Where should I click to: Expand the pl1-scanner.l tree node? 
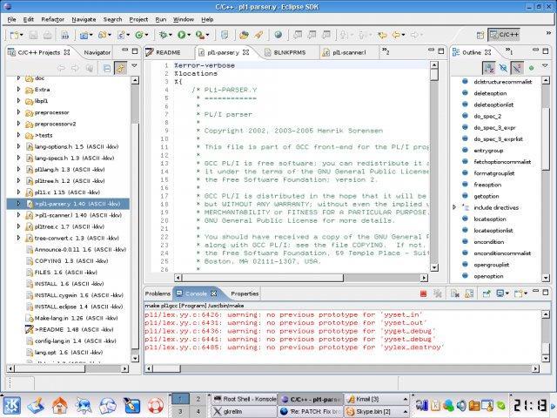(x=19, y=215)
